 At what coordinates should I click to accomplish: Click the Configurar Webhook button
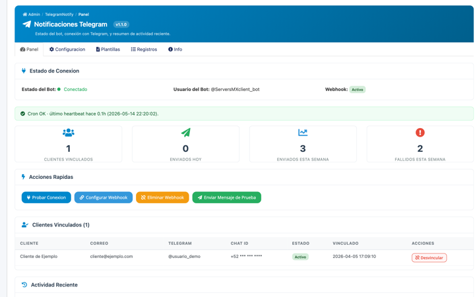[104, 197]
